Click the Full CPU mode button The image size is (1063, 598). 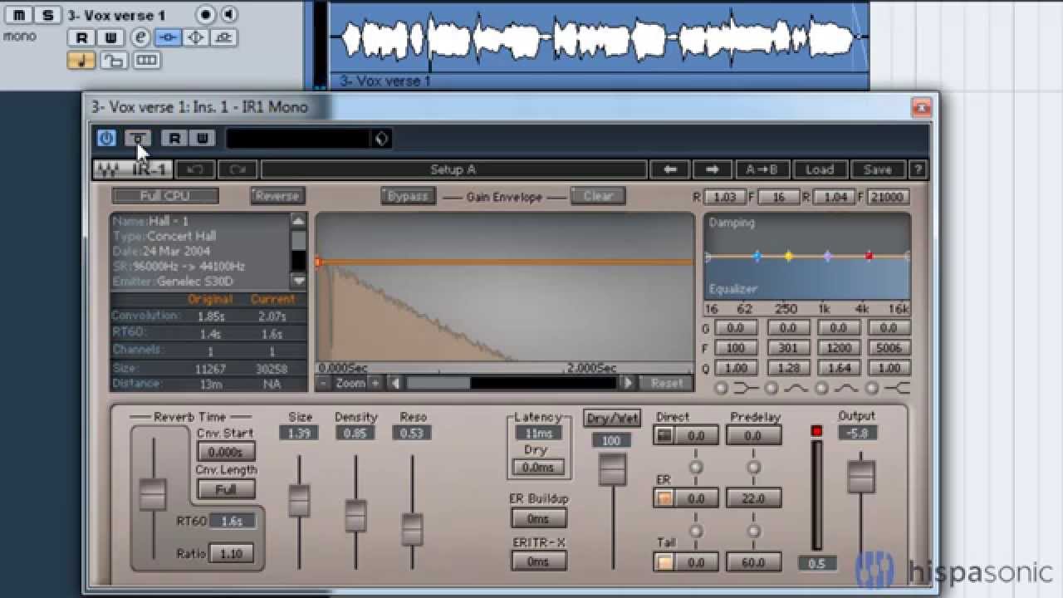pos(165,196)
